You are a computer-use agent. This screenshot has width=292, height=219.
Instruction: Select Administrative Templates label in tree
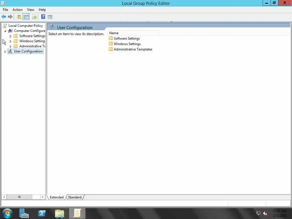[x=32, y=46]
